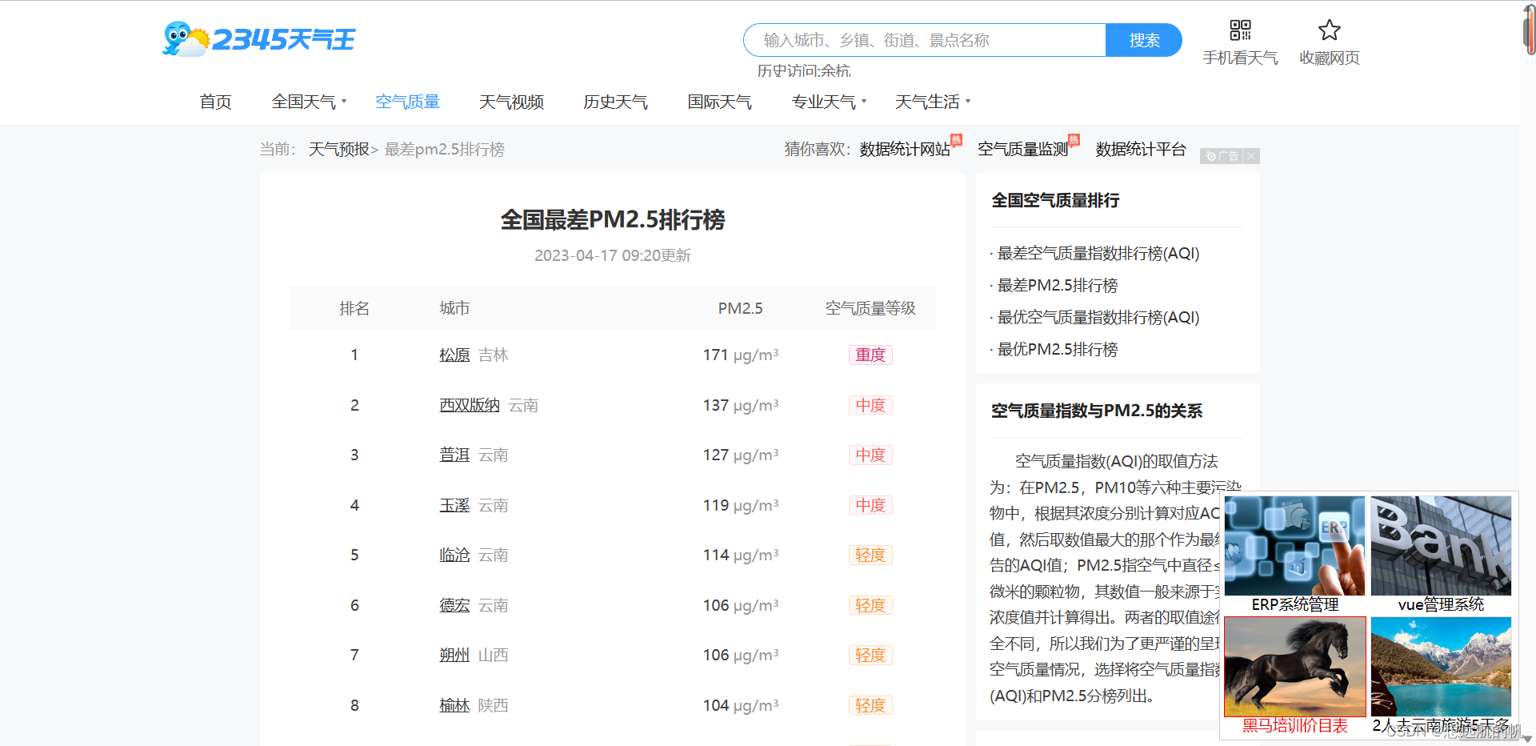Open the Yunnan lake travel ad thumbnail
This screenshot has width=1536, height=746.
pos(1441,667)
